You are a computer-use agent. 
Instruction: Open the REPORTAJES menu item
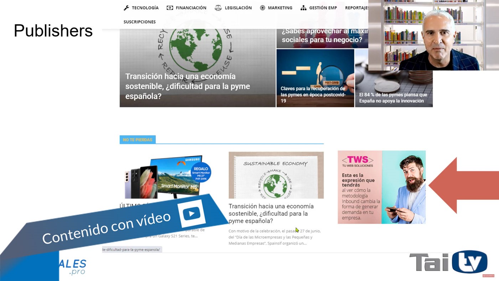356,7
